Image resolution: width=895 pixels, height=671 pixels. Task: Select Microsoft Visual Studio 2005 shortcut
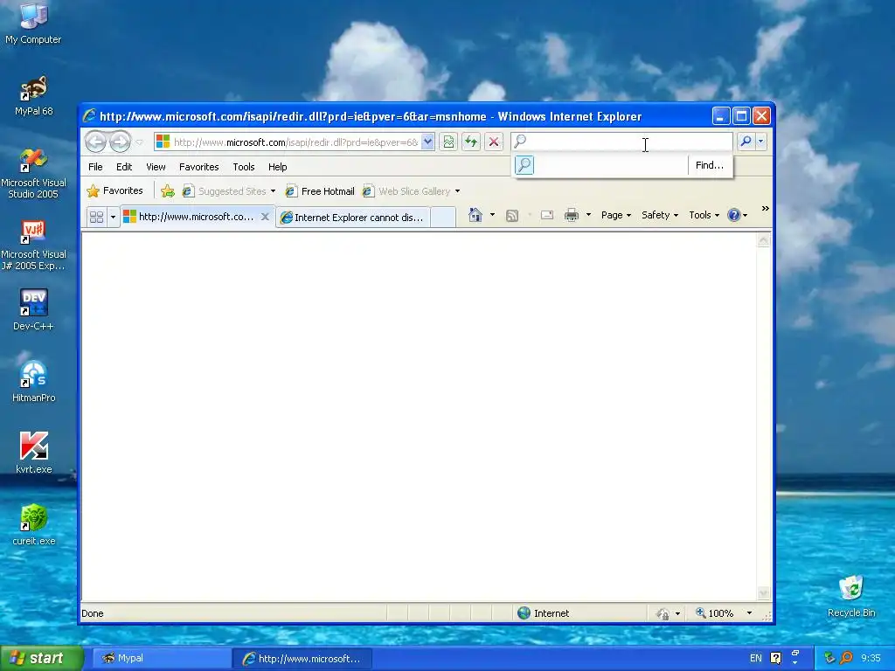tap(33, 174)
